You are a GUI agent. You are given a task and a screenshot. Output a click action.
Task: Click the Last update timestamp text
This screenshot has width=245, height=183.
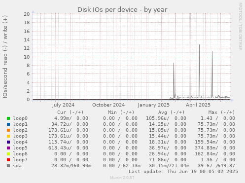click(x=183, y=172)
